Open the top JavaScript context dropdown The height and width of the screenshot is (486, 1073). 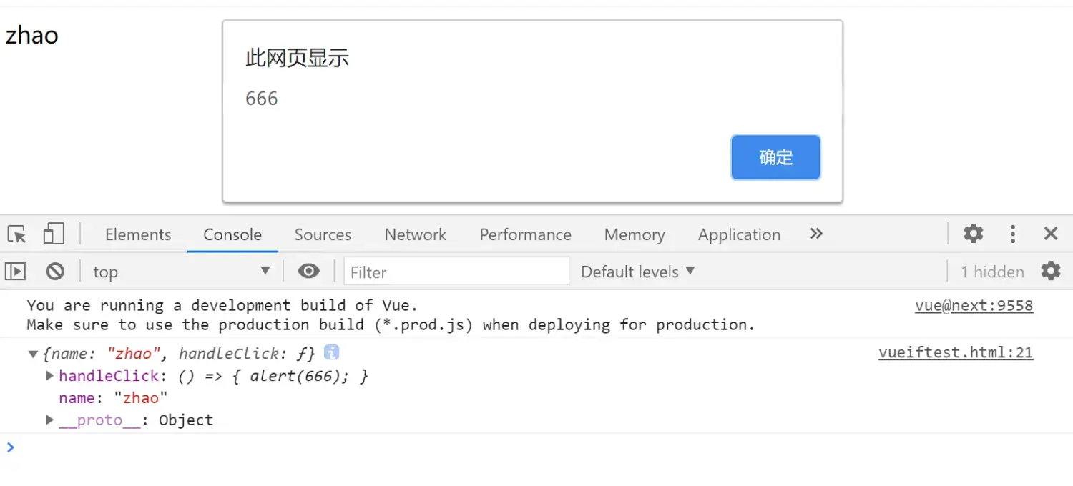182,272
